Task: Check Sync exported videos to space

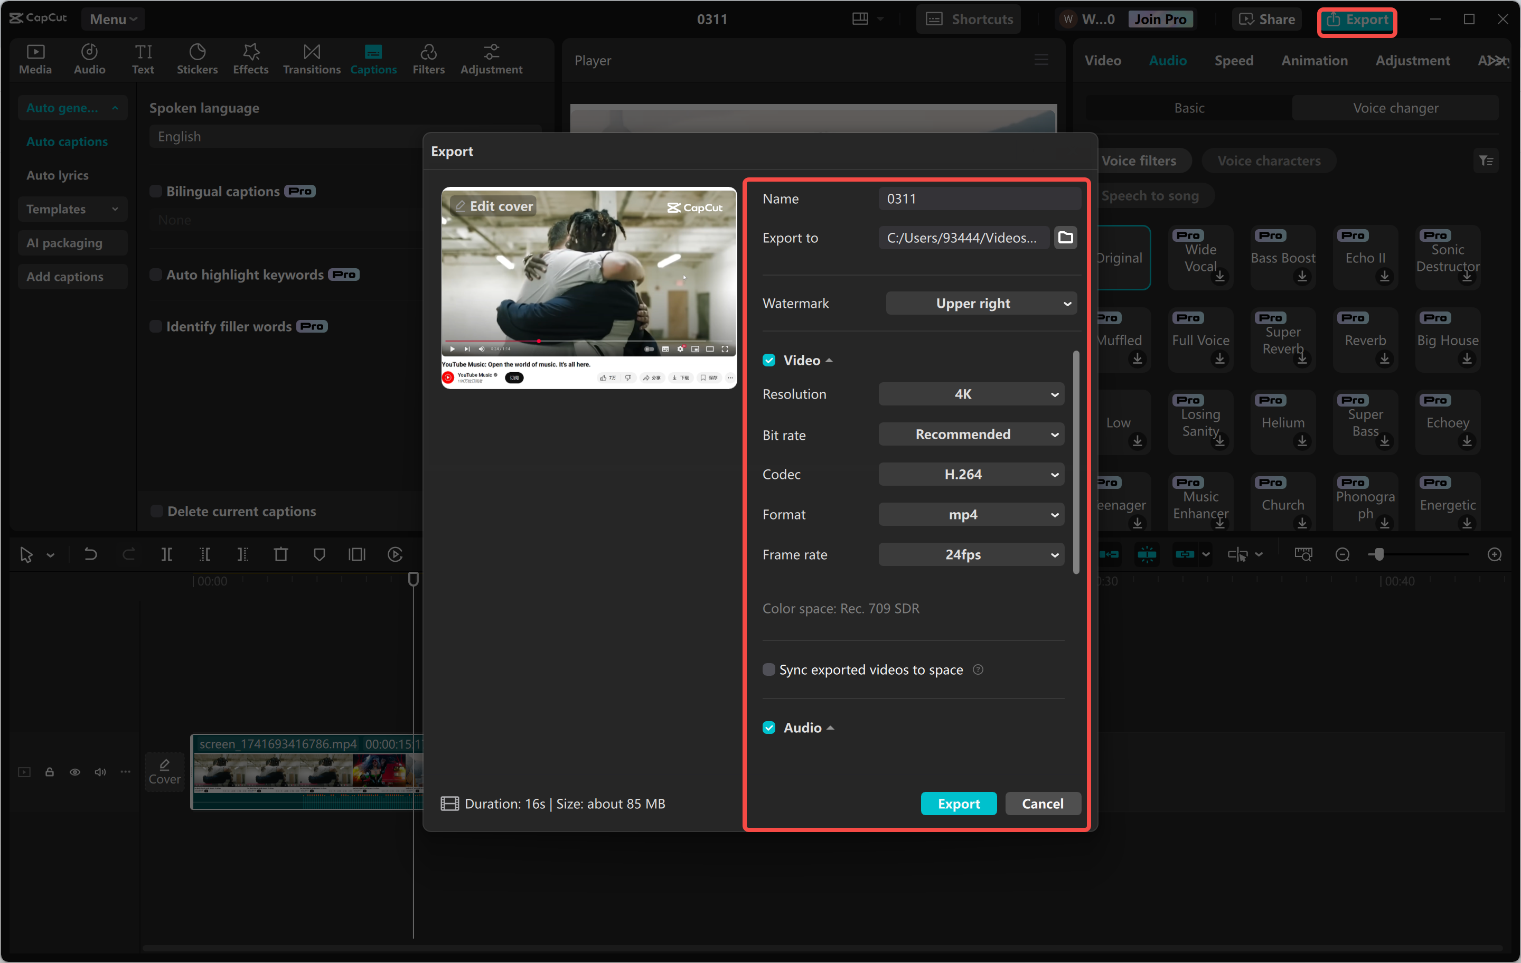Action: coord(769,669)
